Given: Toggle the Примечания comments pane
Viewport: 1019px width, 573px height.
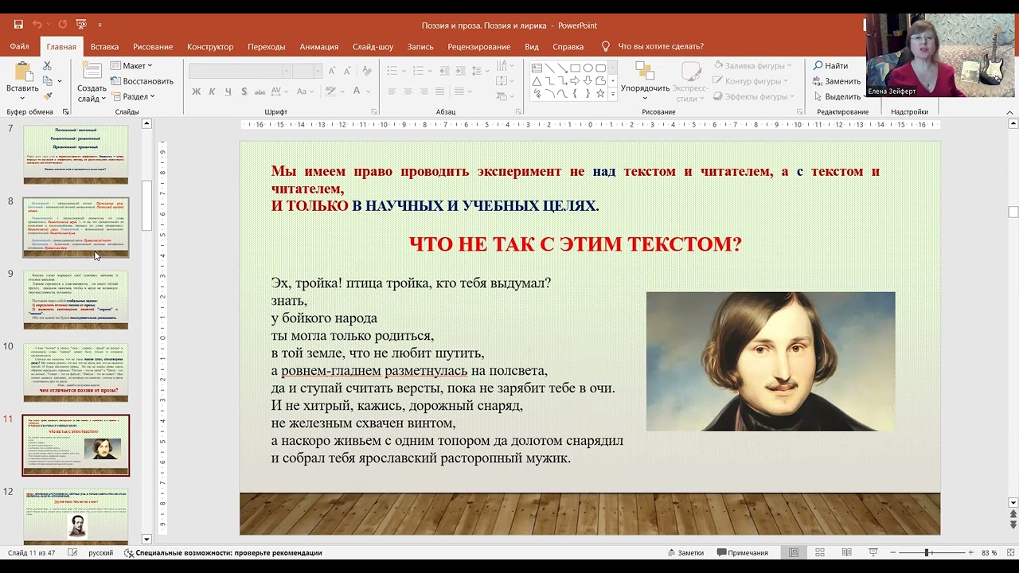Looking at the screenshot, I should coord(742,553).
